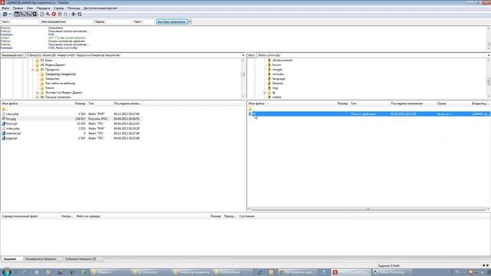Select 'Закрытия' folder in local tree
491x276 pixels.
[x=52, y=79]
